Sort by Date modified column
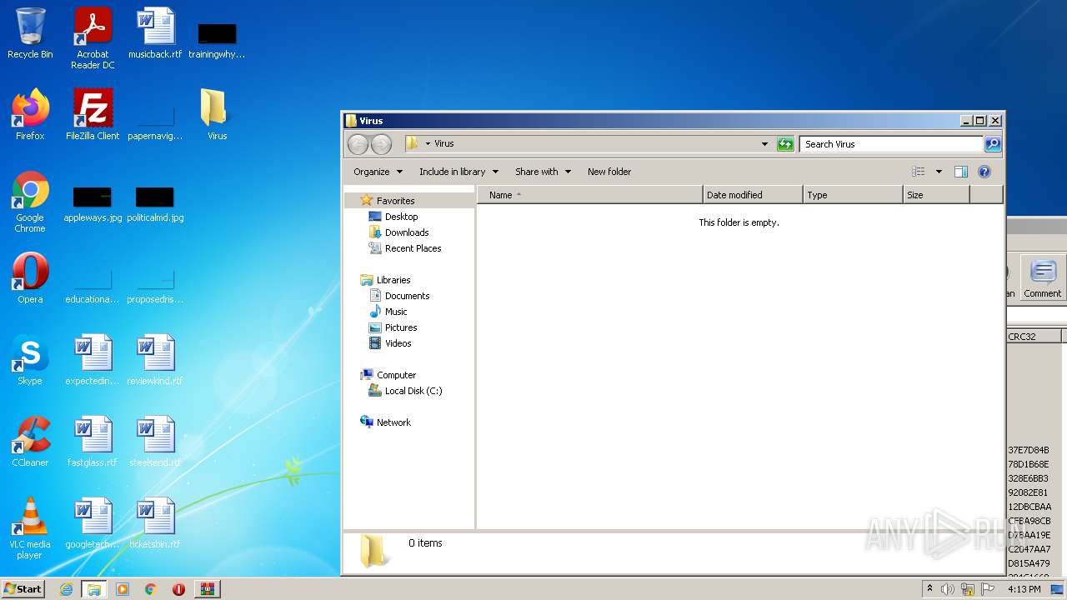Viewport: 1067px width, 600px height. tap(753, 195)
